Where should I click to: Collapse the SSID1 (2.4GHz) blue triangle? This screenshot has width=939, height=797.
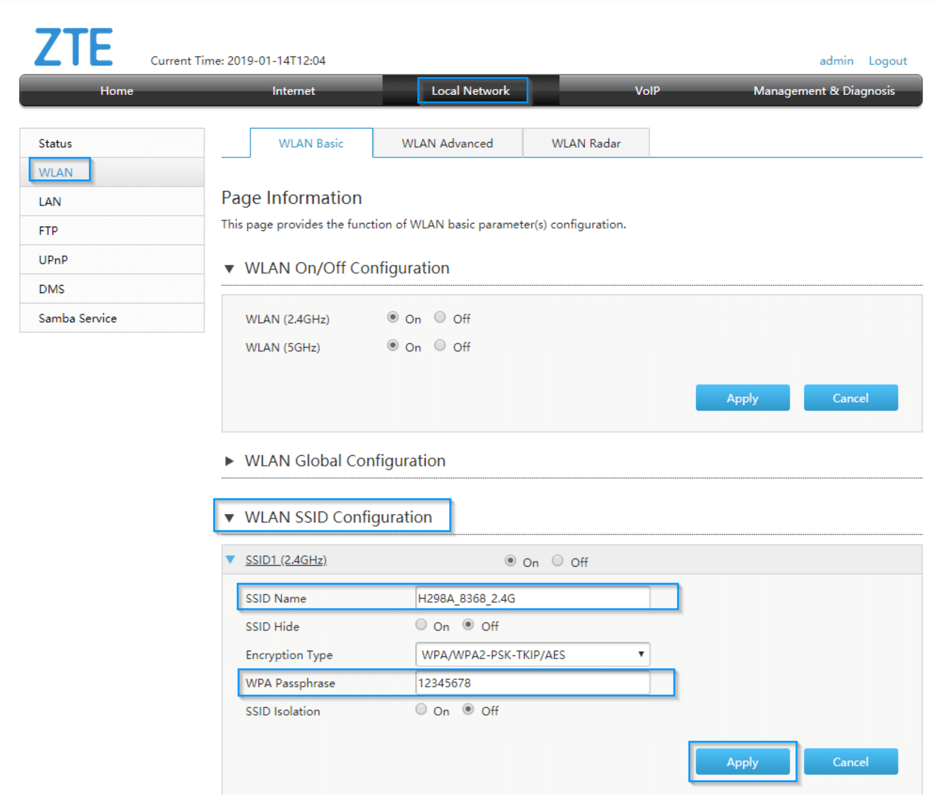230,560
